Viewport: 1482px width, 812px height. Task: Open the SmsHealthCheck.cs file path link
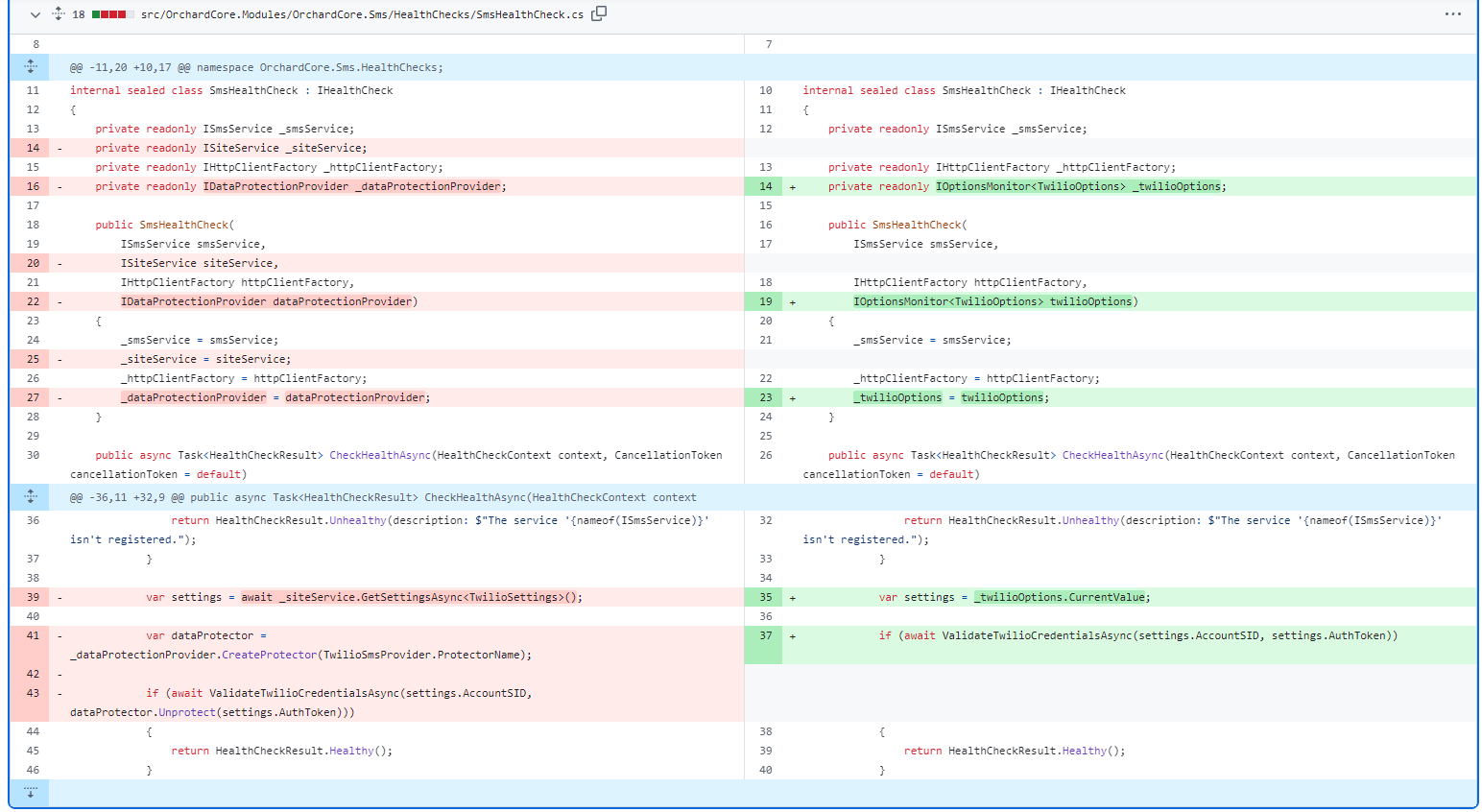[x=362, y=14]
